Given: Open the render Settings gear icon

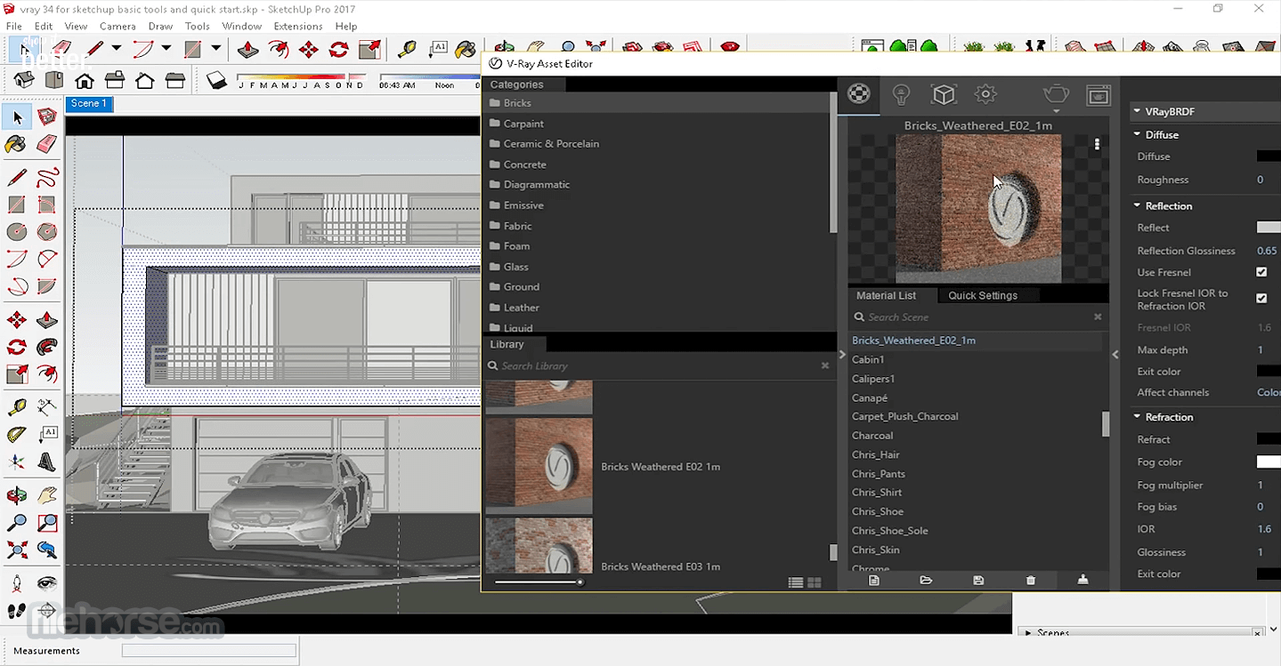Looking at the screenshot, I should click(x=985, y=94).
